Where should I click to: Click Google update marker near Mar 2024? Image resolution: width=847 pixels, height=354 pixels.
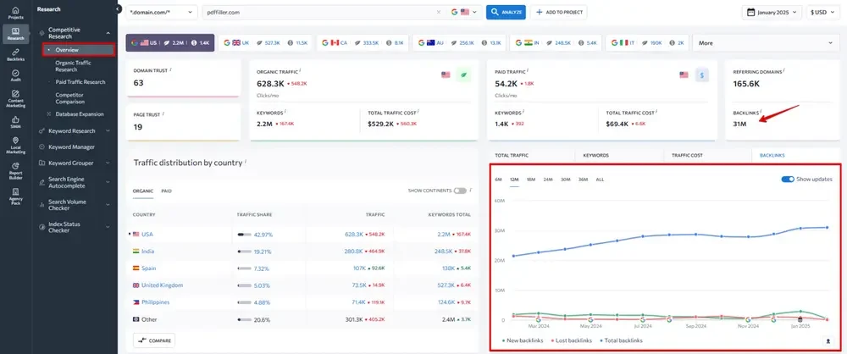point(538,320)
